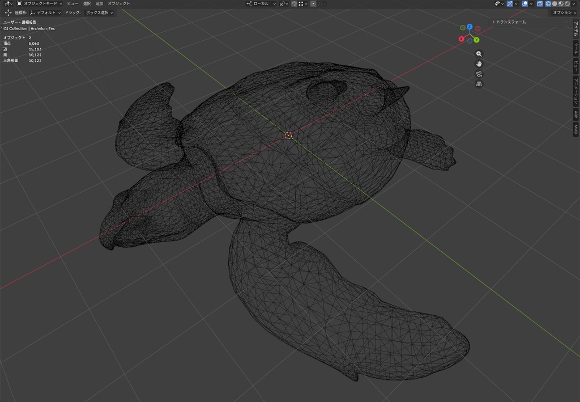Click the 頂点 5,063 statistic

click(21, 43)
